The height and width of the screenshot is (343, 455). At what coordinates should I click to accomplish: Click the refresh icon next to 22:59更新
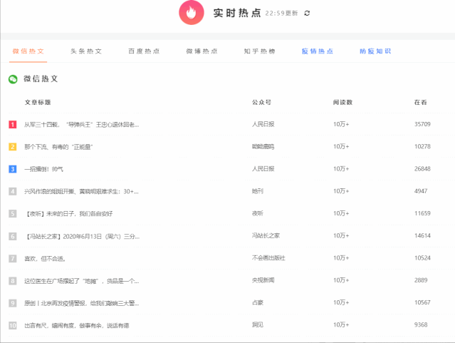point(307,13)
